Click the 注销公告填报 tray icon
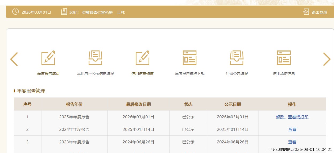 [237, 58]
